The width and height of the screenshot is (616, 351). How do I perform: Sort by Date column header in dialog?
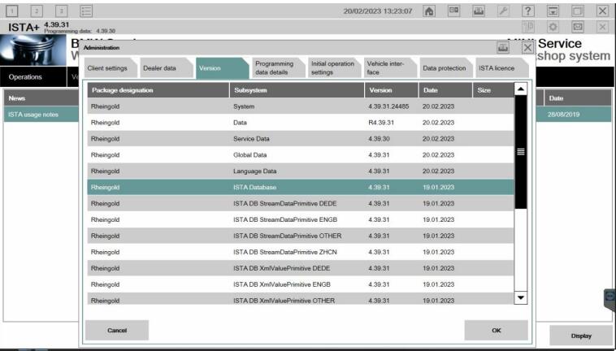(446, 90)
